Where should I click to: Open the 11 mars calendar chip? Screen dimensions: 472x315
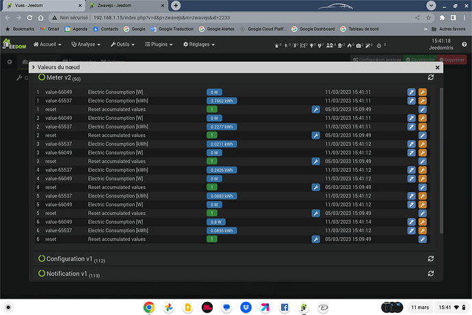tap(420, 307)
